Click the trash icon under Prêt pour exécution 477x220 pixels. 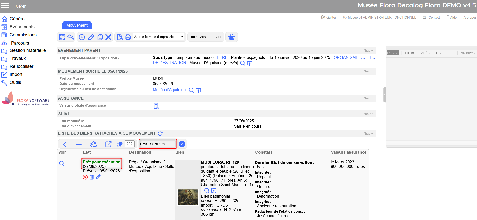tap(92, 177)
